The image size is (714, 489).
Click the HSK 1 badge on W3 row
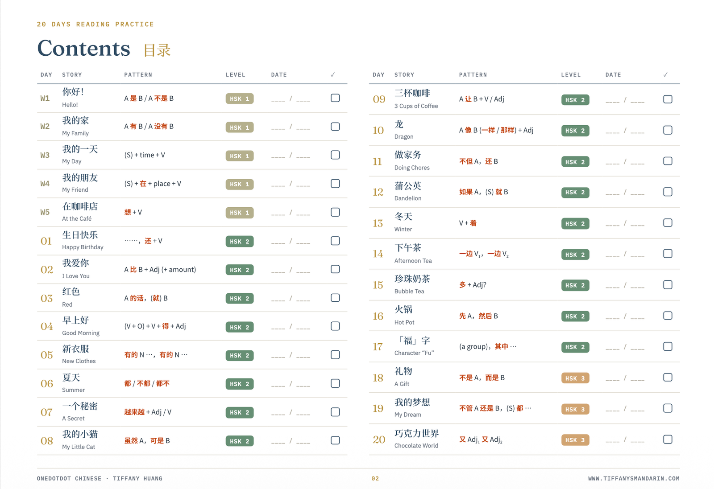[240, 156]
